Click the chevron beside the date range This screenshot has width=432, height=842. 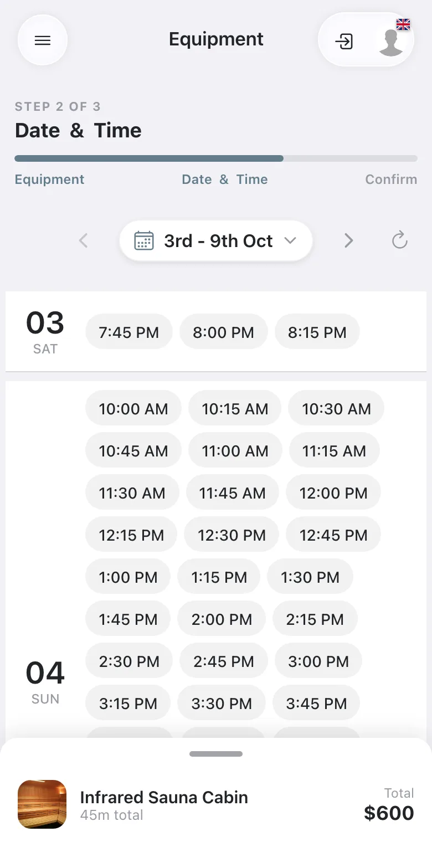290,241
